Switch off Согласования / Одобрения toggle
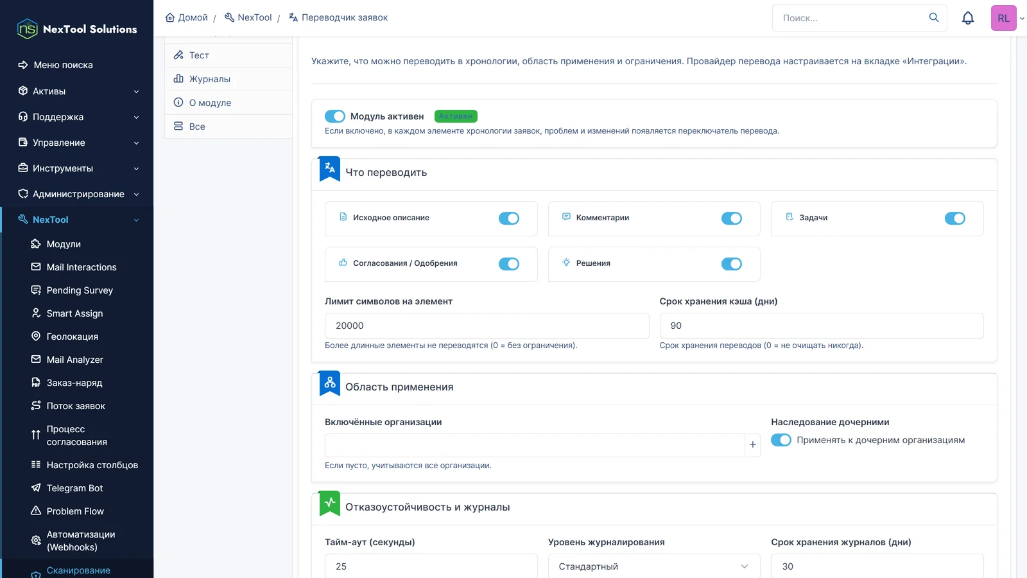Image resolution: width=1027 pixels, height=578 pixels. [509, 264]
